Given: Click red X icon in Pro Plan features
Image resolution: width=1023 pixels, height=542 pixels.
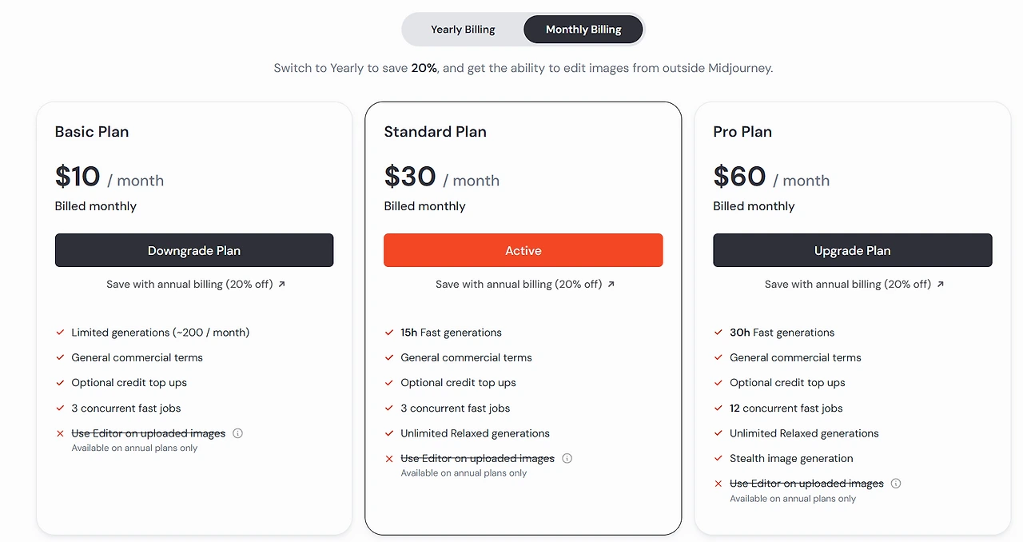Looking at the screenshot, I should [718, 484].
